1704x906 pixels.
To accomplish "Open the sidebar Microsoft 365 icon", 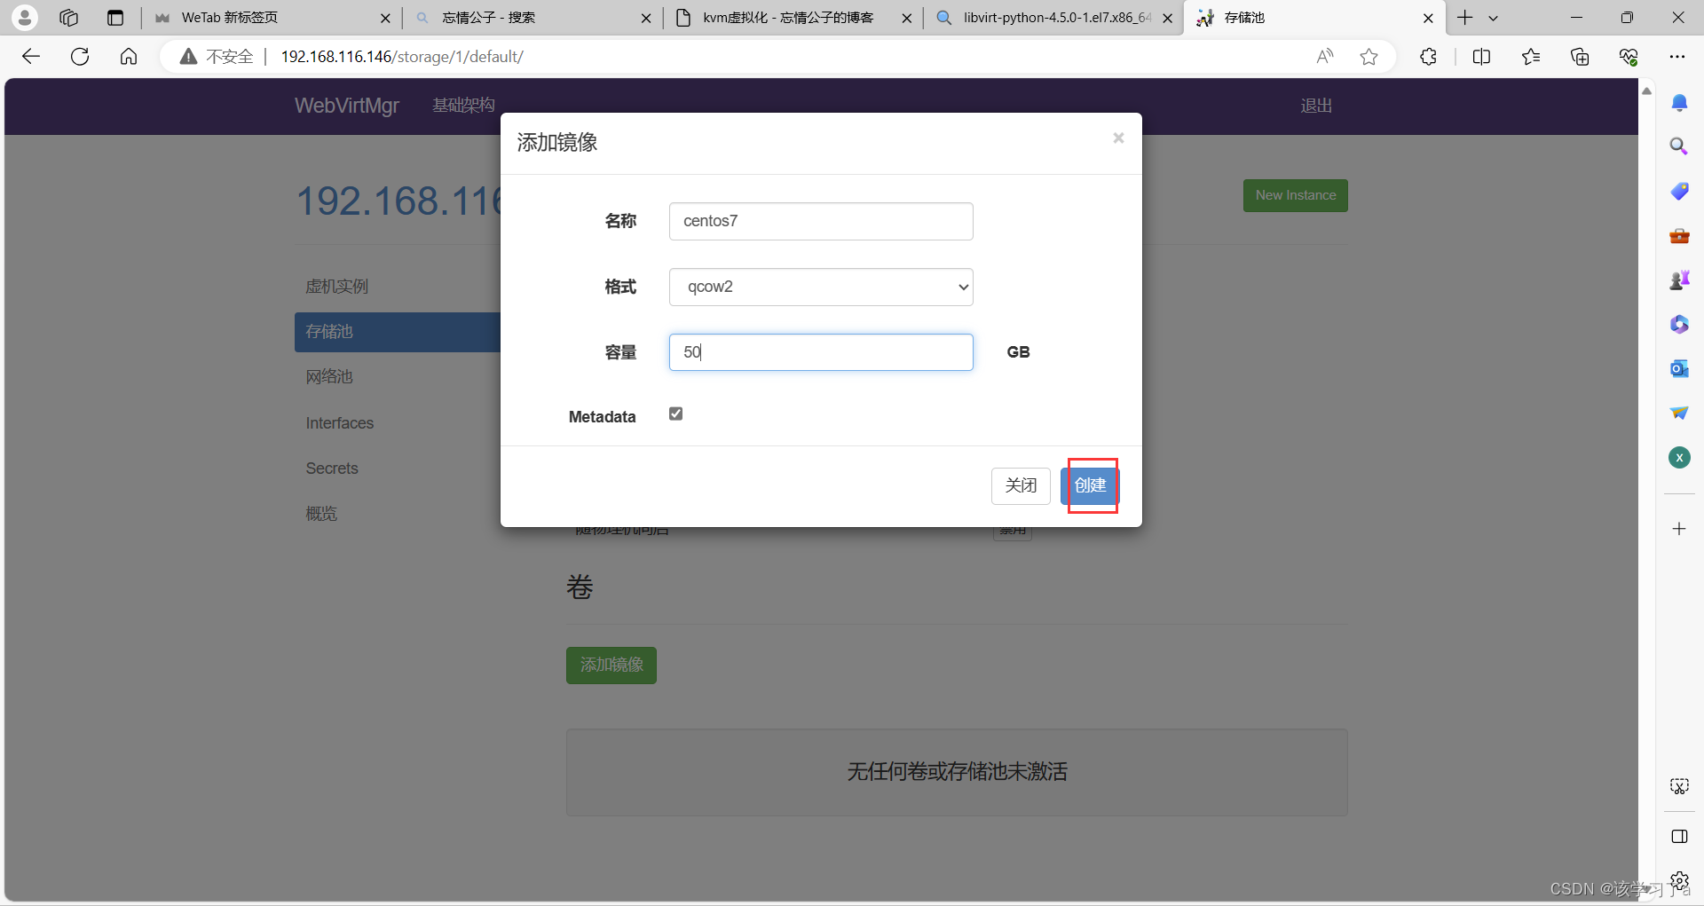I will point(1679,324).
